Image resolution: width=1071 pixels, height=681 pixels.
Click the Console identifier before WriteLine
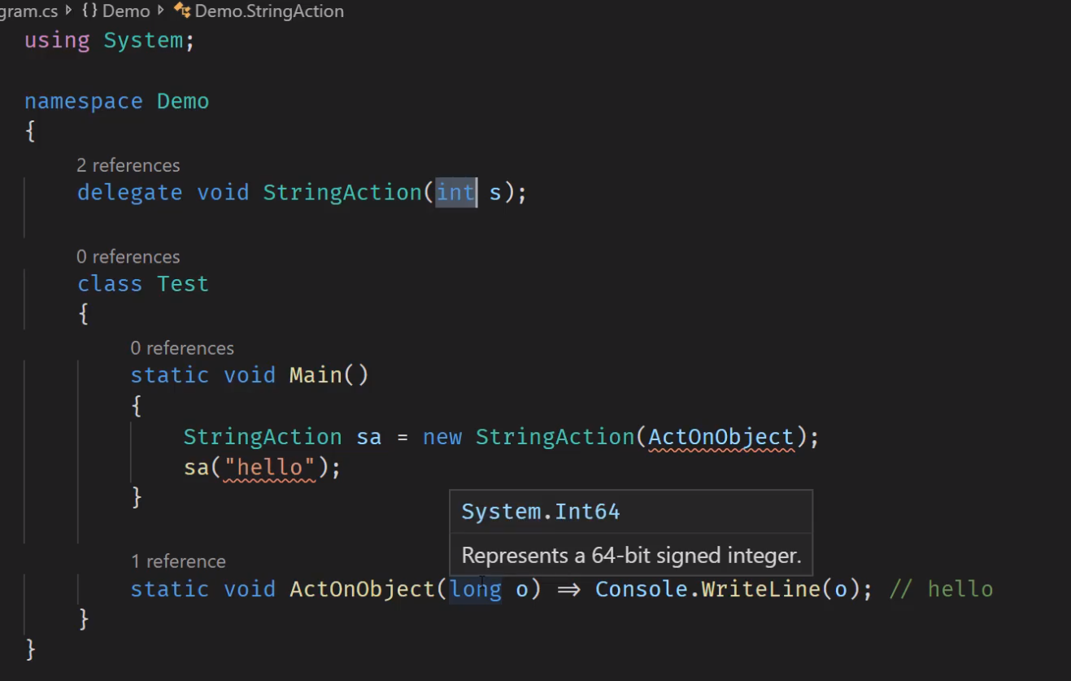click(642, 589)
